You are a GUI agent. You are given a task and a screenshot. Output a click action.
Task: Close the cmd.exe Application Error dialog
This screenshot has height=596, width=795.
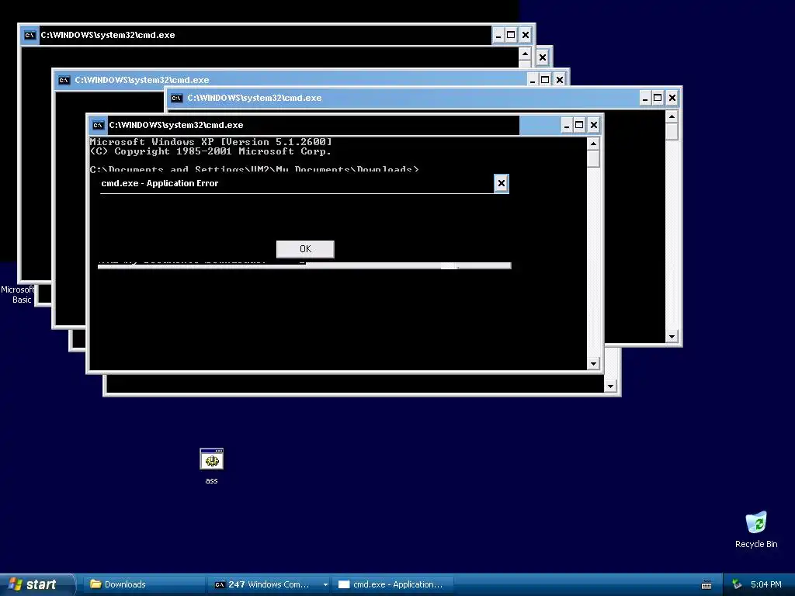(502, 183)
